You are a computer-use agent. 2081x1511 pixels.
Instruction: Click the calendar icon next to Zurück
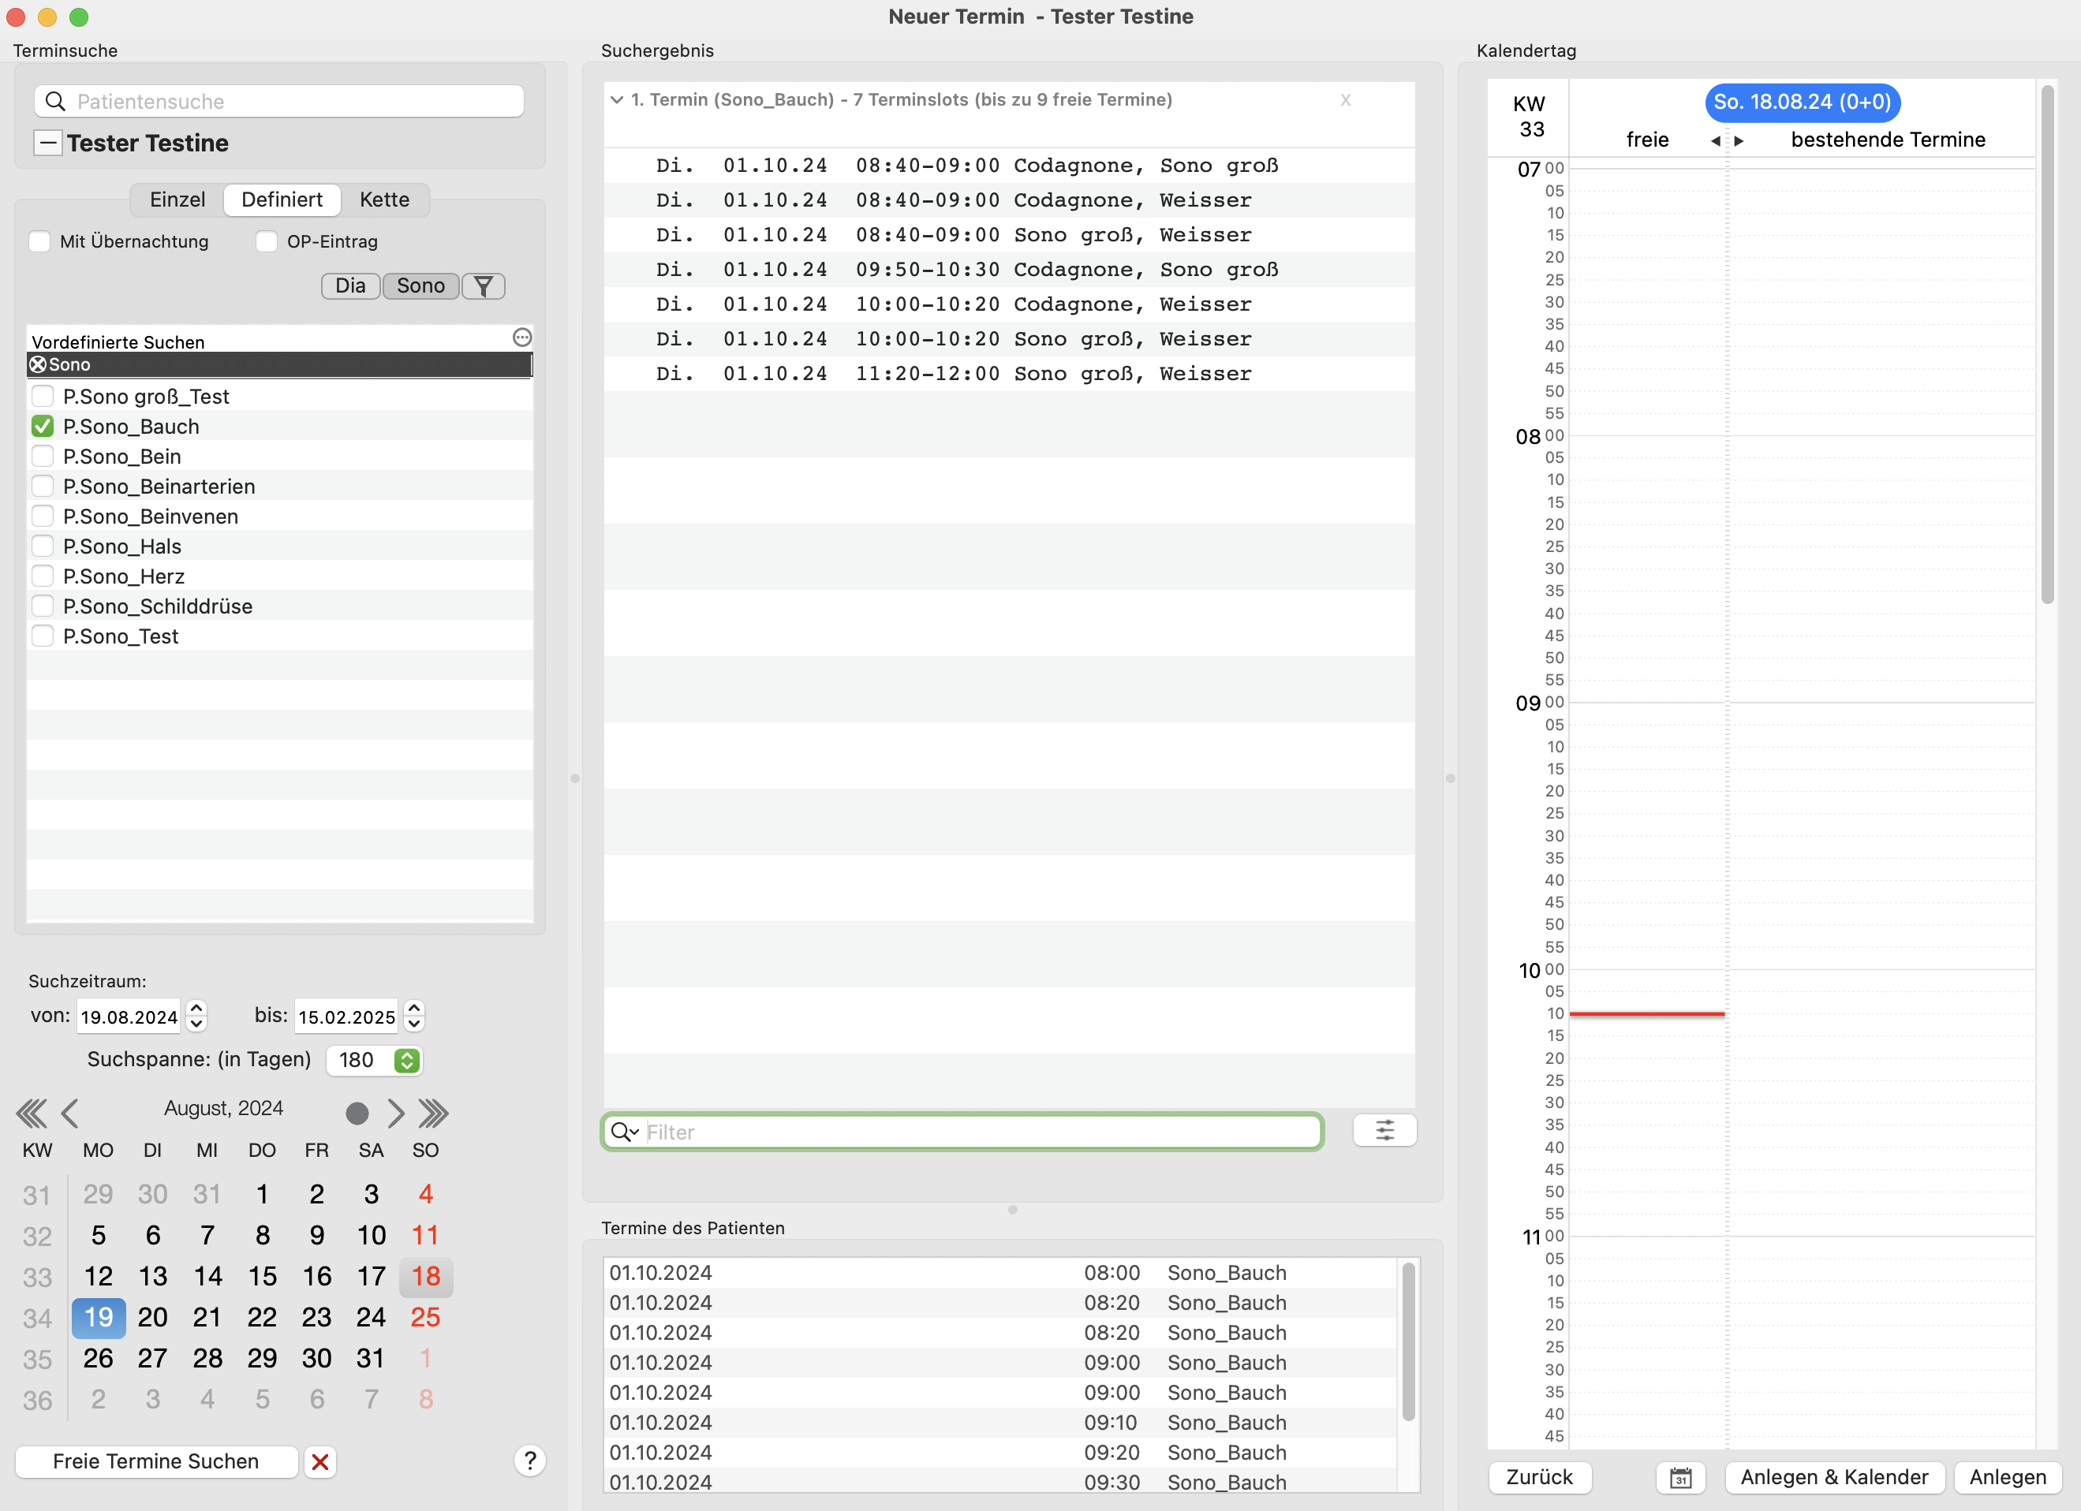[1680, 1477]
